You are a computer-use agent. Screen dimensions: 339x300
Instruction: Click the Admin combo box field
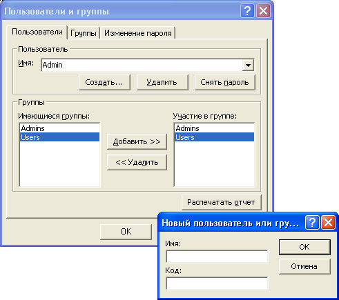click(x=148, y=65)
